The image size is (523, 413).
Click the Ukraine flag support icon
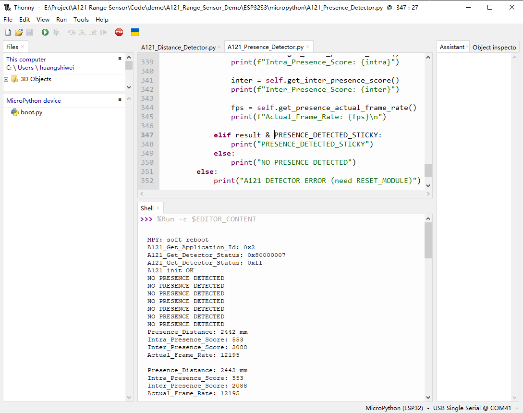click(x=135, y=32)
